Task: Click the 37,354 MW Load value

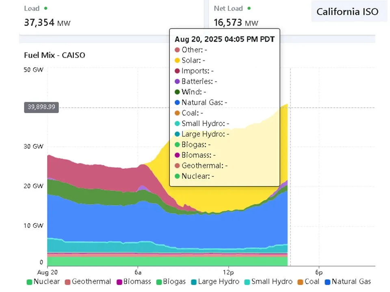Action: point(47,22)
